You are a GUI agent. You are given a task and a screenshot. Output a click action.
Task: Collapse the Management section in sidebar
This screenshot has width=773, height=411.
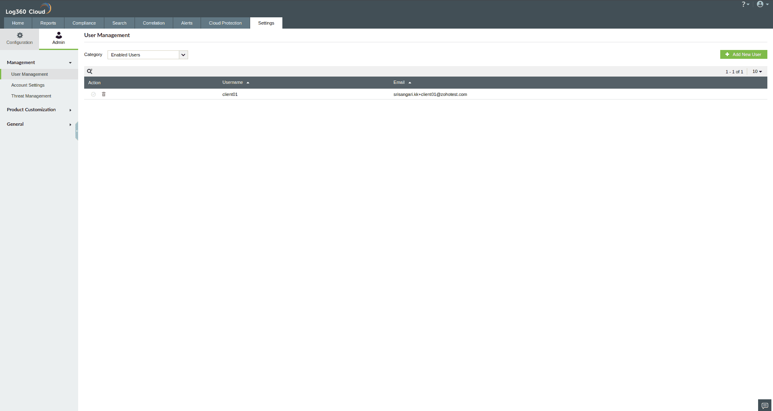click(70, 63)
